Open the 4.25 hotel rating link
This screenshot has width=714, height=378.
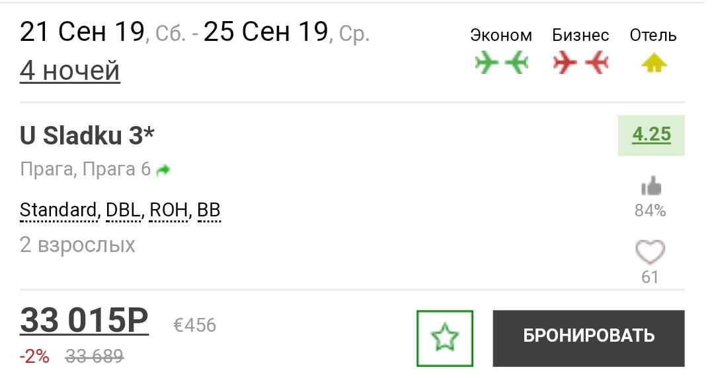pos(651,135)
